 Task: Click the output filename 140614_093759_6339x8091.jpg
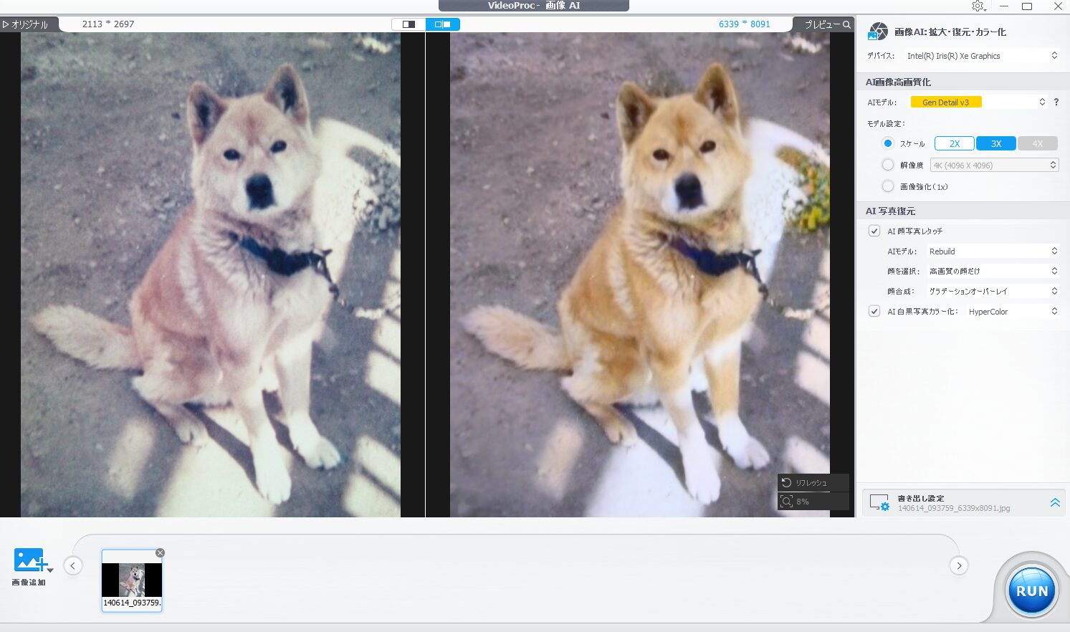pyautogui.click(x=954, y=508)
